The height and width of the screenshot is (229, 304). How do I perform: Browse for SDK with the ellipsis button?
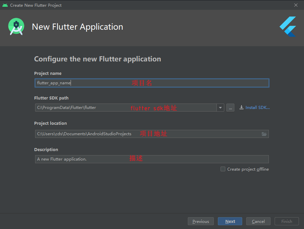click(230, 108)
